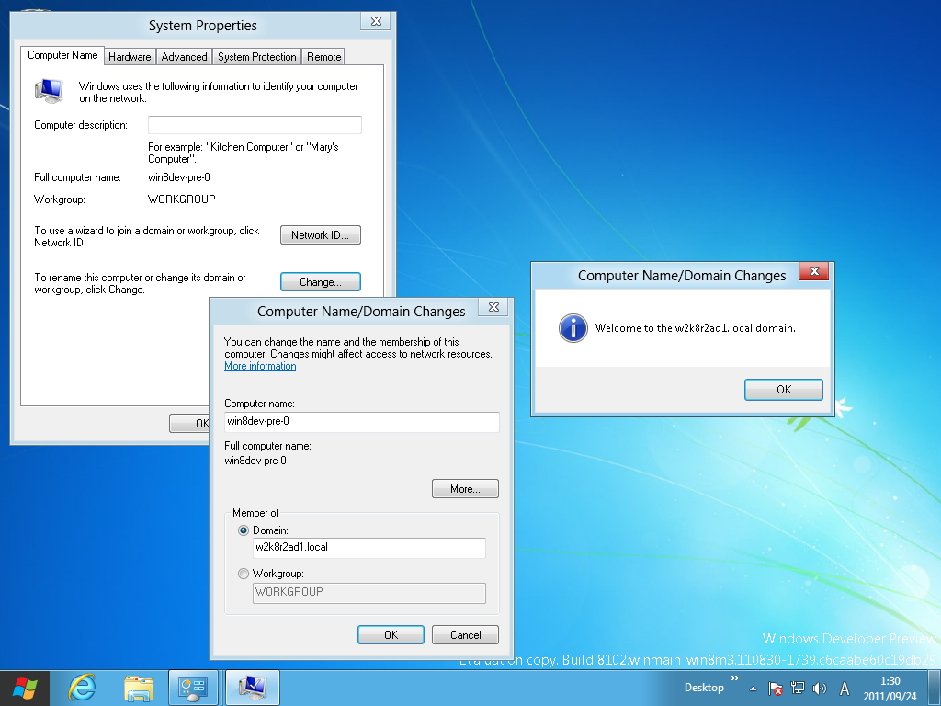Open the network tray icon
941x706 pixels.
point(798,689)
